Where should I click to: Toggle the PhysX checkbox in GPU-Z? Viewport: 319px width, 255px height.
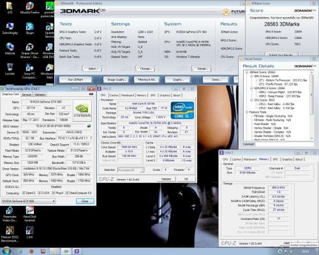[x=53, y=193]
